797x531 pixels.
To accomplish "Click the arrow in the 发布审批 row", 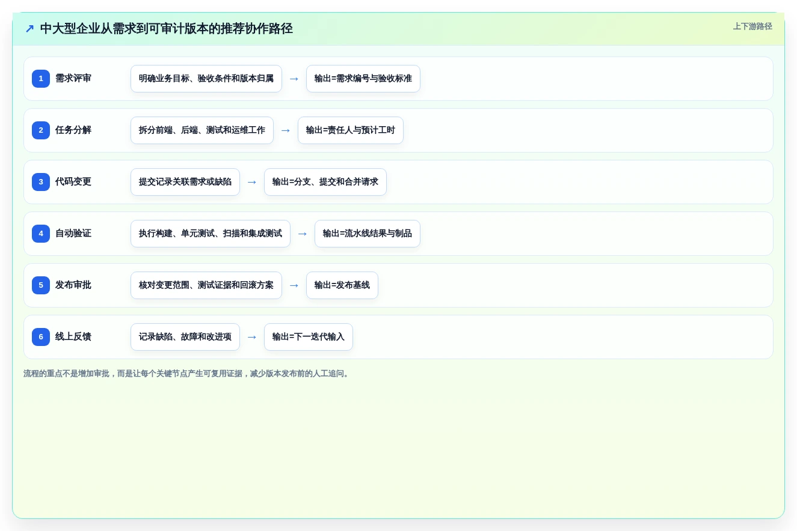I will click(x=294, y=285).
